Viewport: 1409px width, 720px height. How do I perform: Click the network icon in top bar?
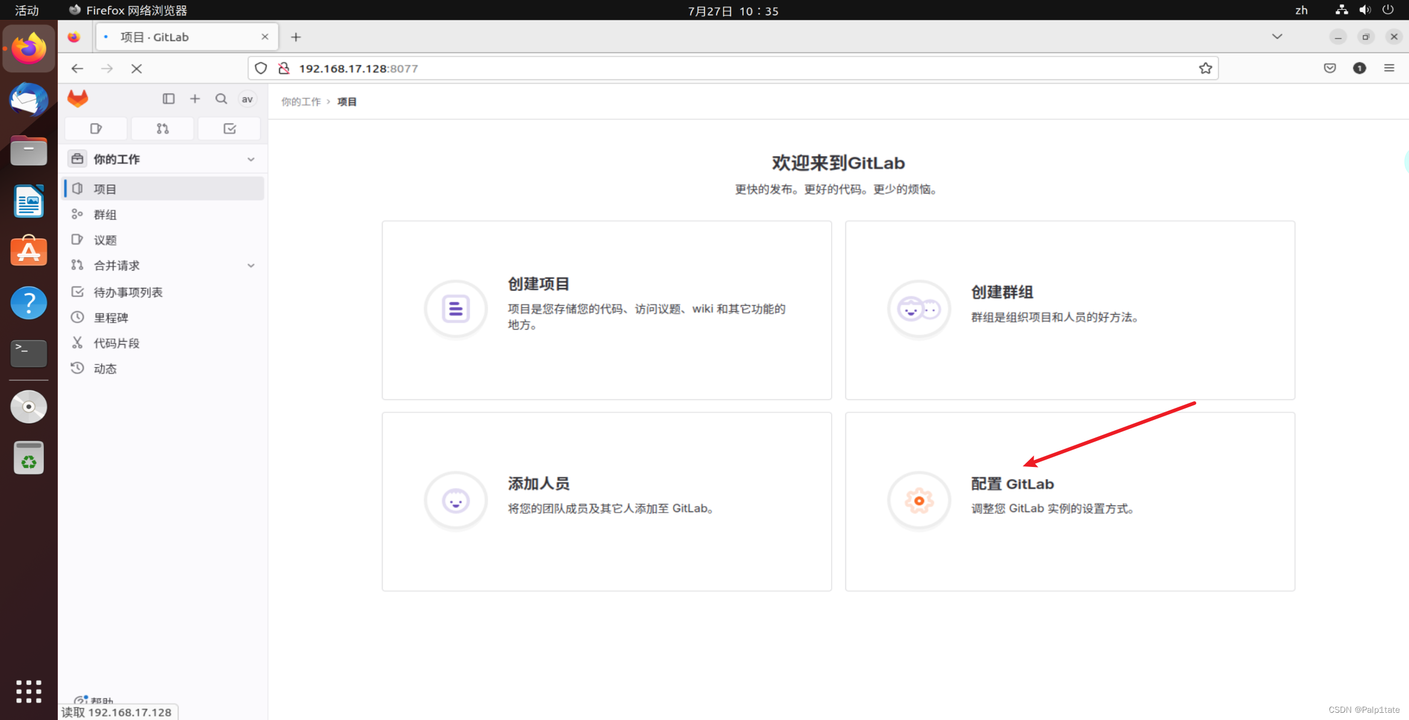point(1342,10)
